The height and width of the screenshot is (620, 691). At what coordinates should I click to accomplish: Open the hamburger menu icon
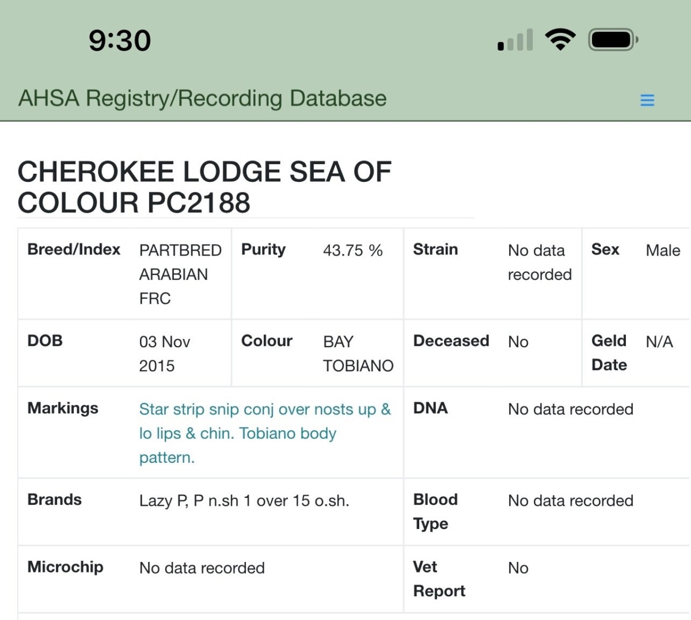pos(647,100)
